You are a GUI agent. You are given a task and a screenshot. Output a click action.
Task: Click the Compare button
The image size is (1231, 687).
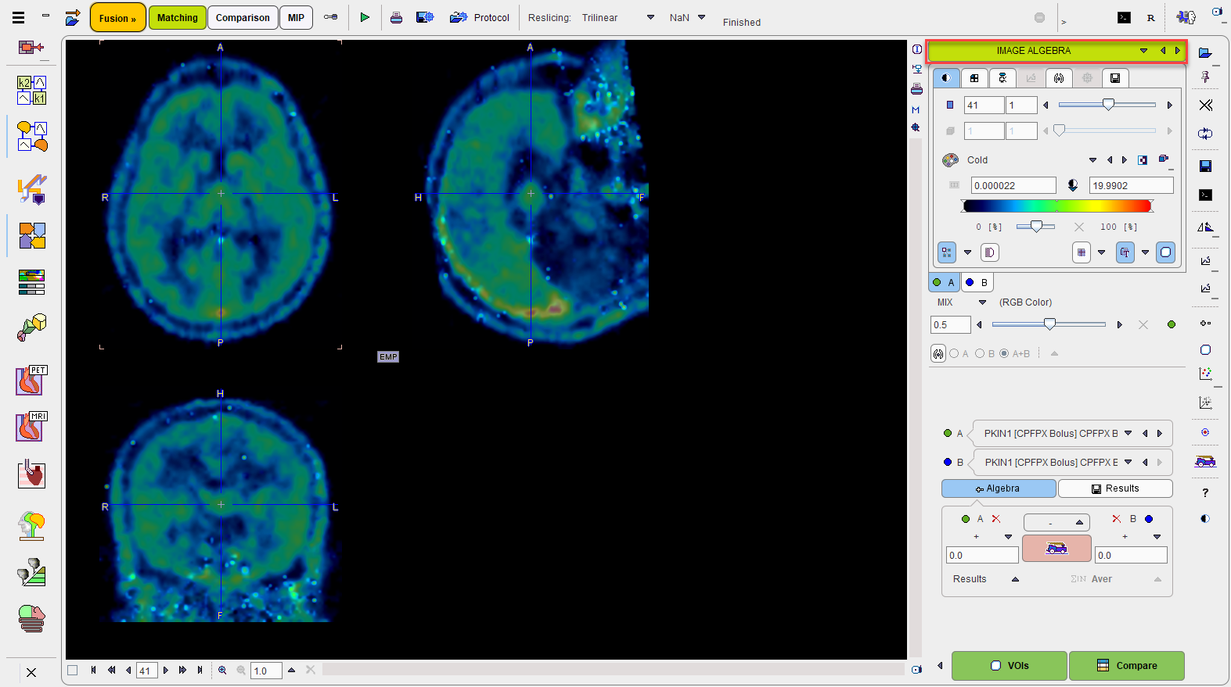point(1127,666)
